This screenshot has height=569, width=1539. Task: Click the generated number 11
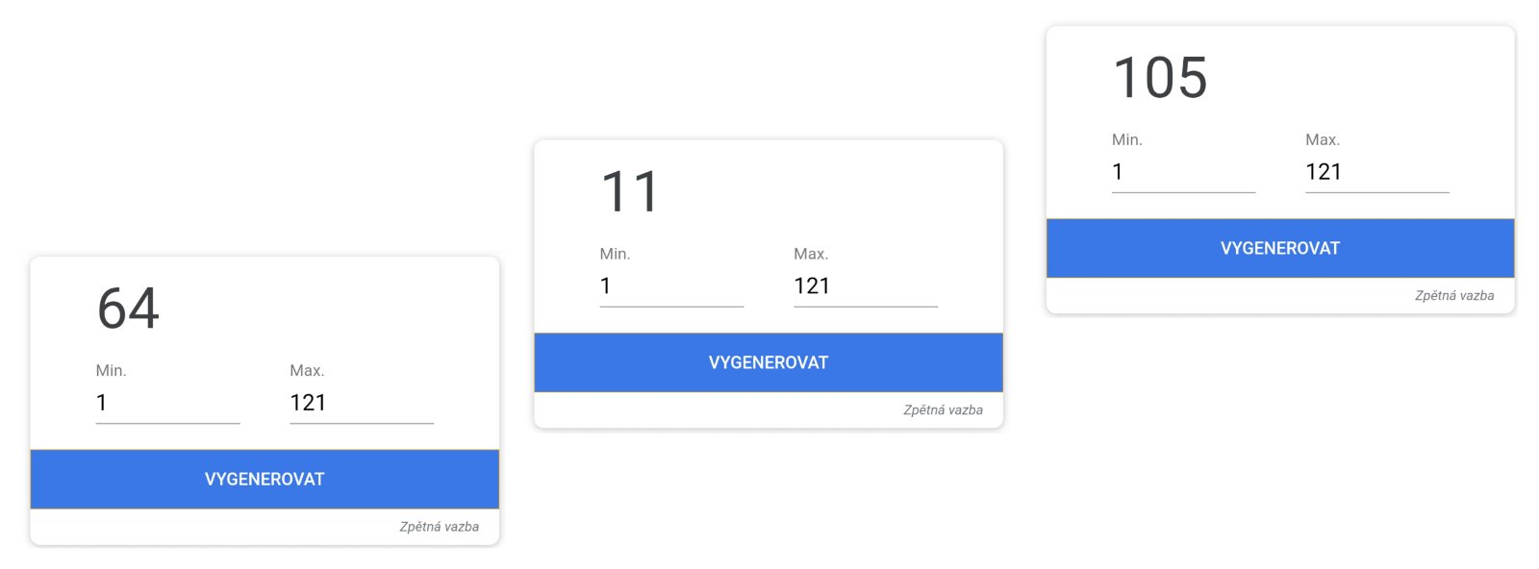[630, 192]
